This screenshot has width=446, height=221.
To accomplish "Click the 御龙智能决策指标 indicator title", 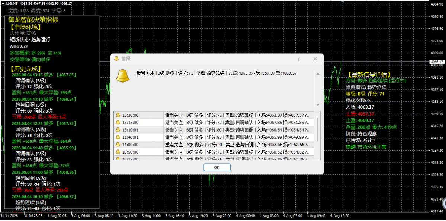I will click(33, 20).
